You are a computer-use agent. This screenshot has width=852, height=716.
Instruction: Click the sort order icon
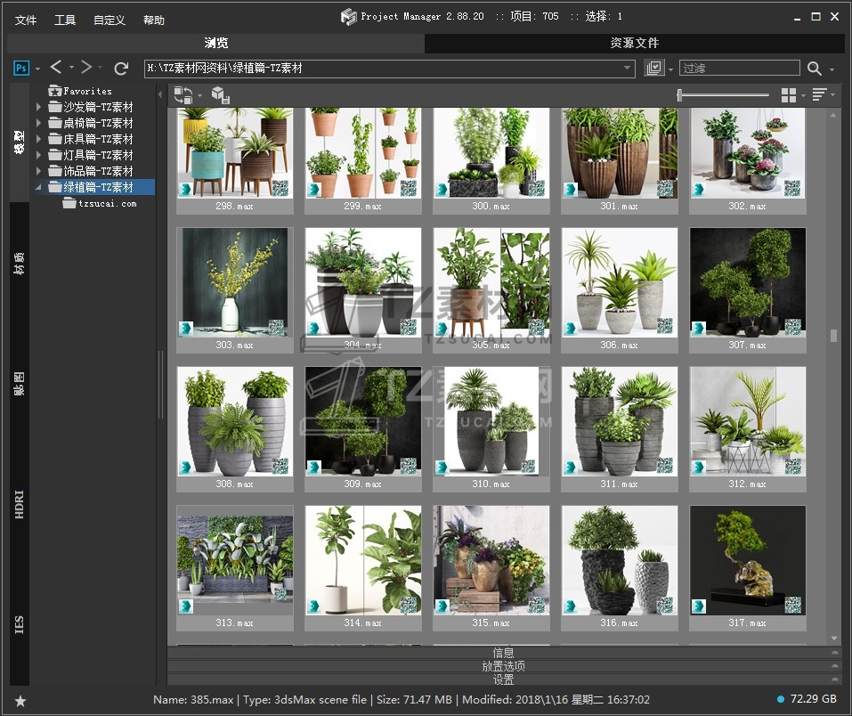[819, 95]
